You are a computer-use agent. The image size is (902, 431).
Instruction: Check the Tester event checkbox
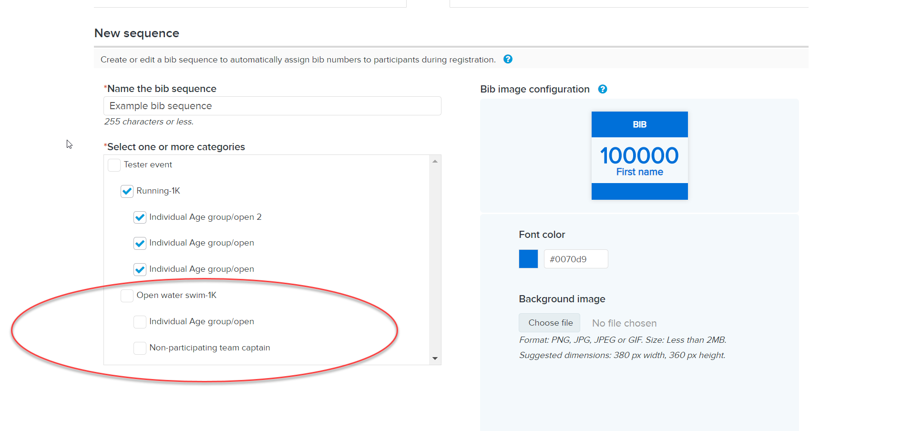click(114, 165)
